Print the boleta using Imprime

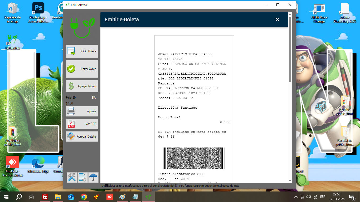coord(82,111)
